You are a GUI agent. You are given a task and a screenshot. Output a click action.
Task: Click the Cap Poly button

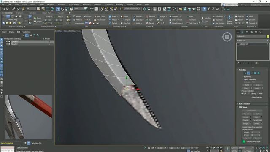click(125, 23)
